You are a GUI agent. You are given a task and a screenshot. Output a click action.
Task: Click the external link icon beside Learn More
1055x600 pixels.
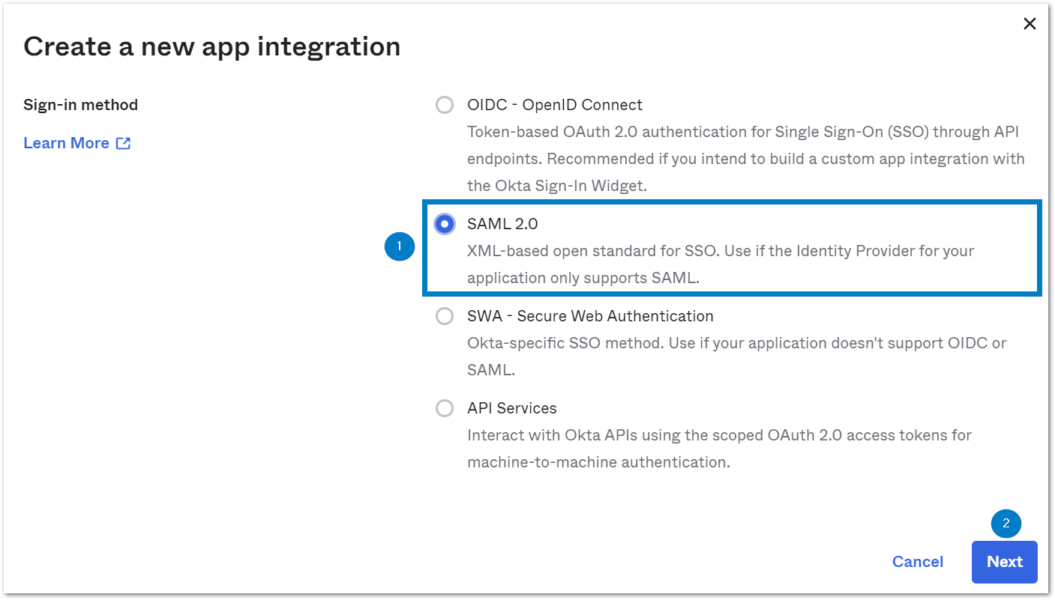[123, 142]
